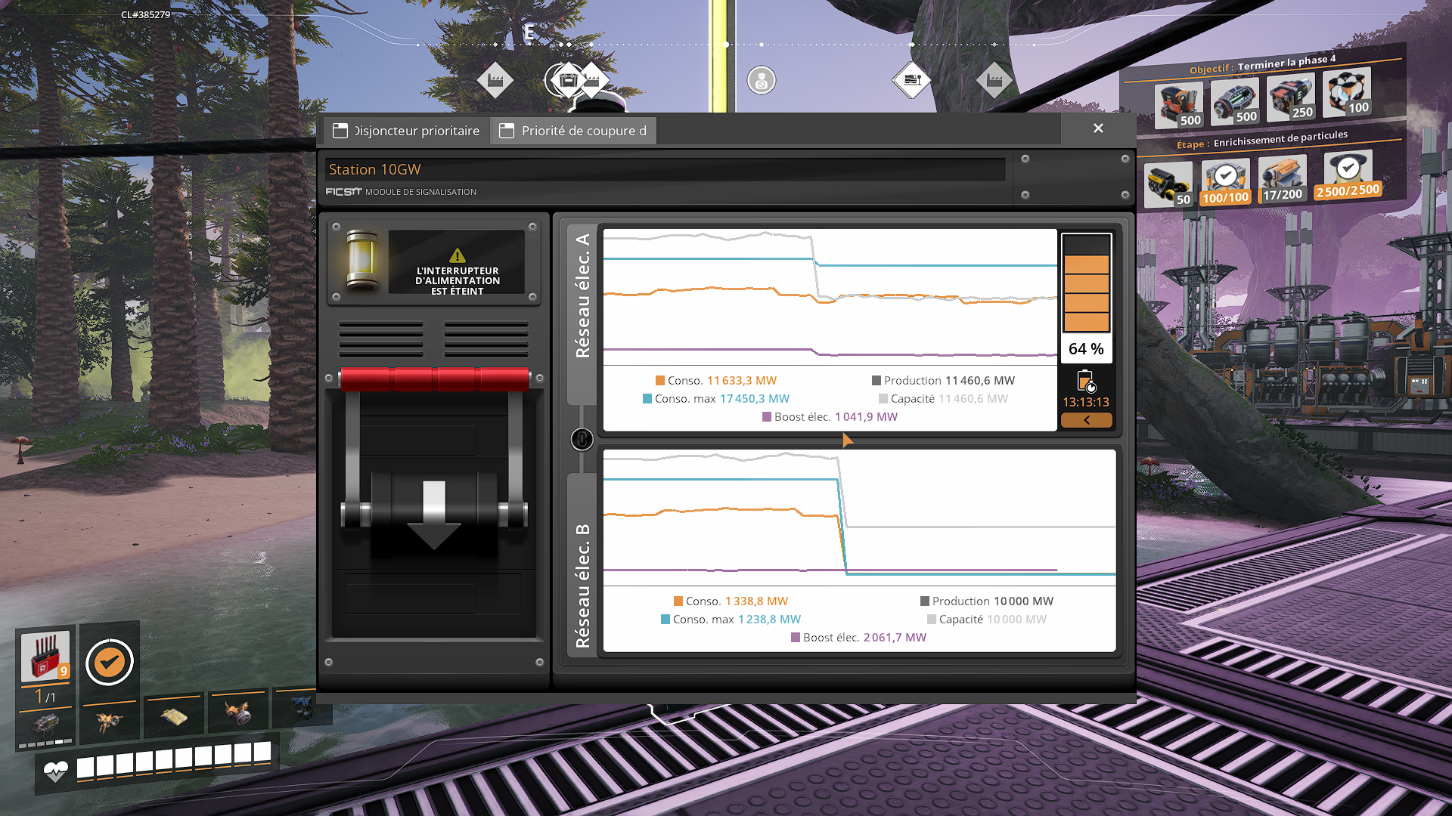1452x816 pixels.
Task: Collapse battery details with the orange chevron
Action: coord(1086,420)
